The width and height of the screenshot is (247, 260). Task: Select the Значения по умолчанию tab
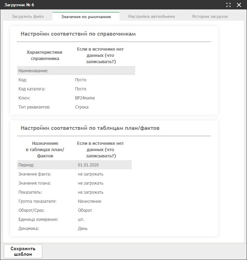(x=86, y=17)
